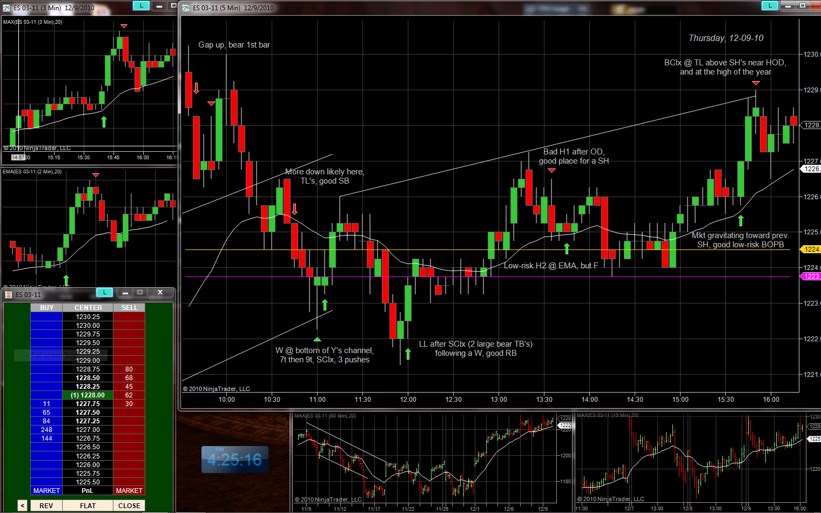This screenshot has height=513, width=821.
Task: Click the sell MARKET cell
Action: coord(129,490)
